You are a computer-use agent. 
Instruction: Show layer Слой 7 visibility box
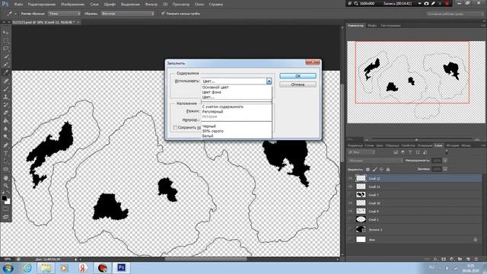[350, 195]
